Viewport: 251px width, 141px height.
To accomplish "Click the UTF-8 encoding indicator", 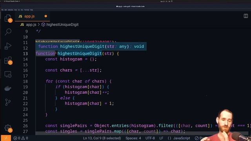I will [150, 138].
